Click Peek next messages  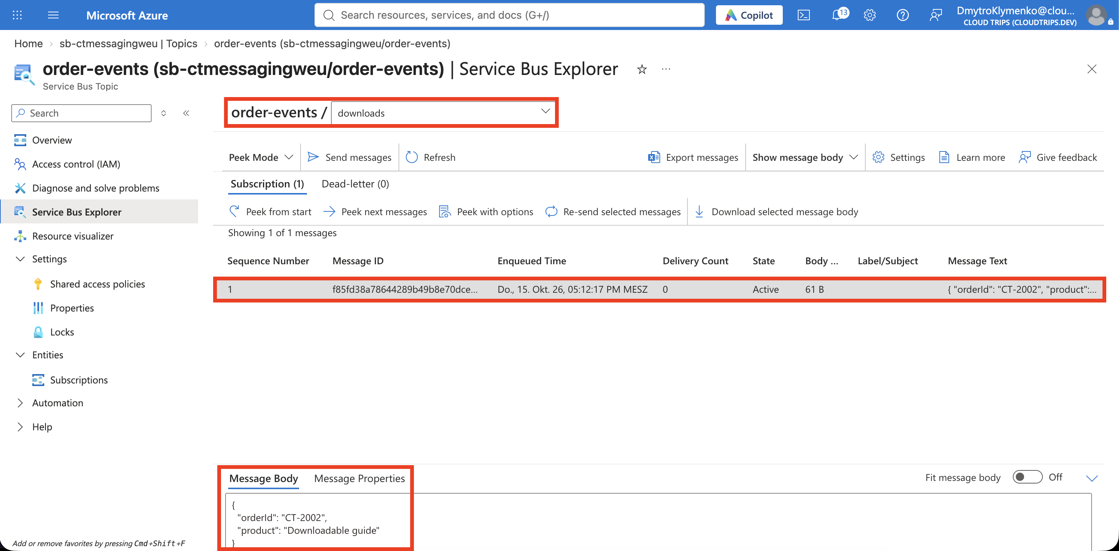click(375, 212)
